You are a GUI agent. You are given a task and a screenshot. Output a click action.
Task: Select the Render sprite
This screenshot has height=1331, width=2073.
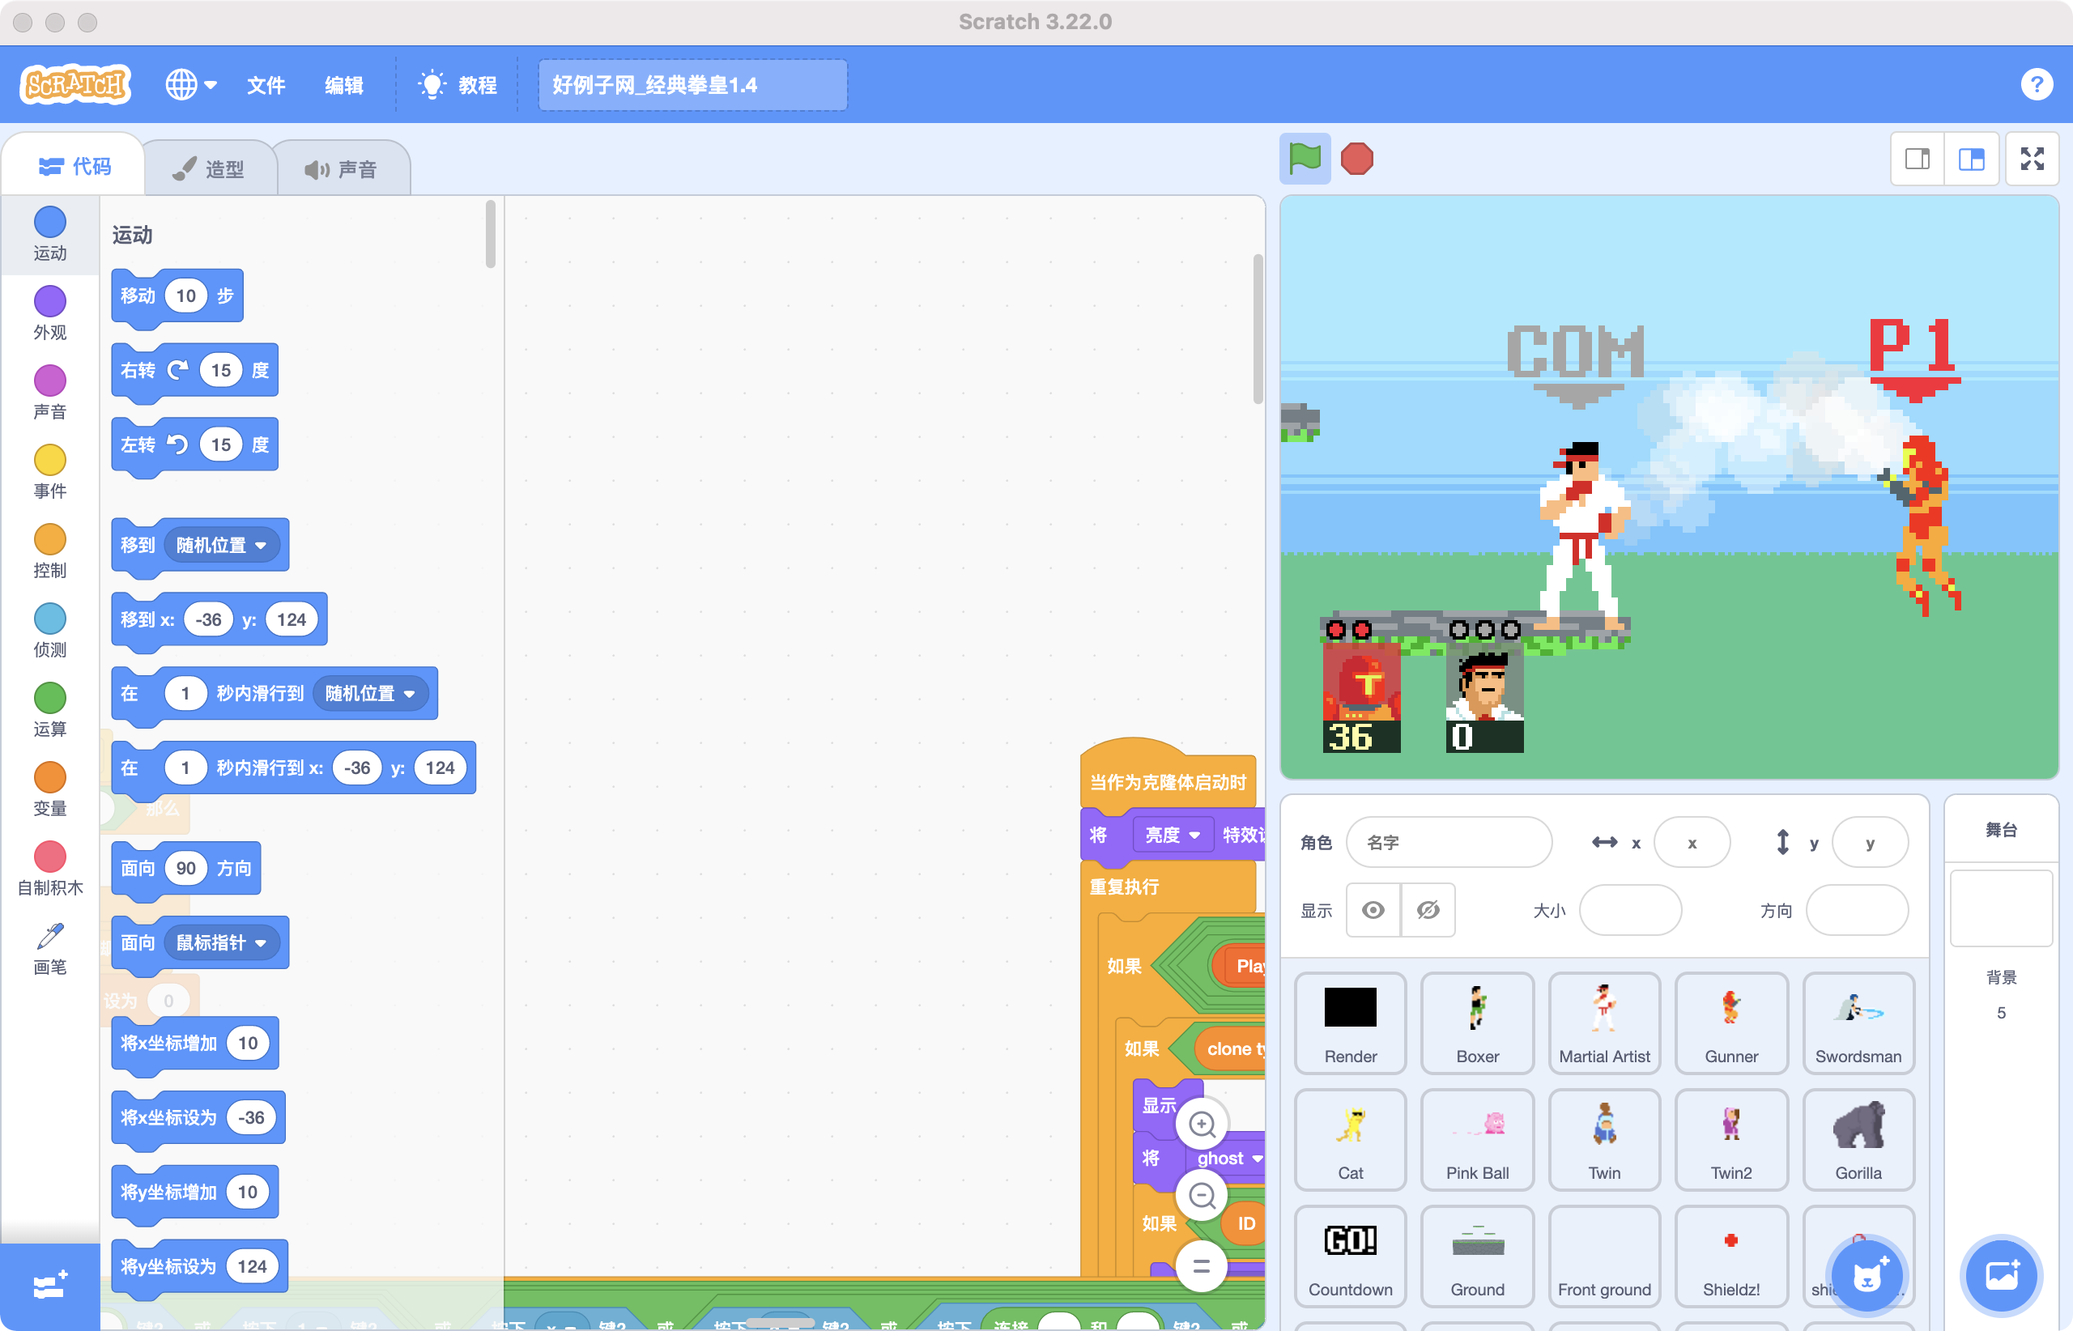[x=1351, y=1023]
